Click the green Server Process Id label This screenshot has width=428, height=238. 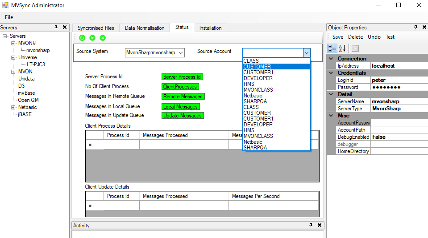click(182, 77)
